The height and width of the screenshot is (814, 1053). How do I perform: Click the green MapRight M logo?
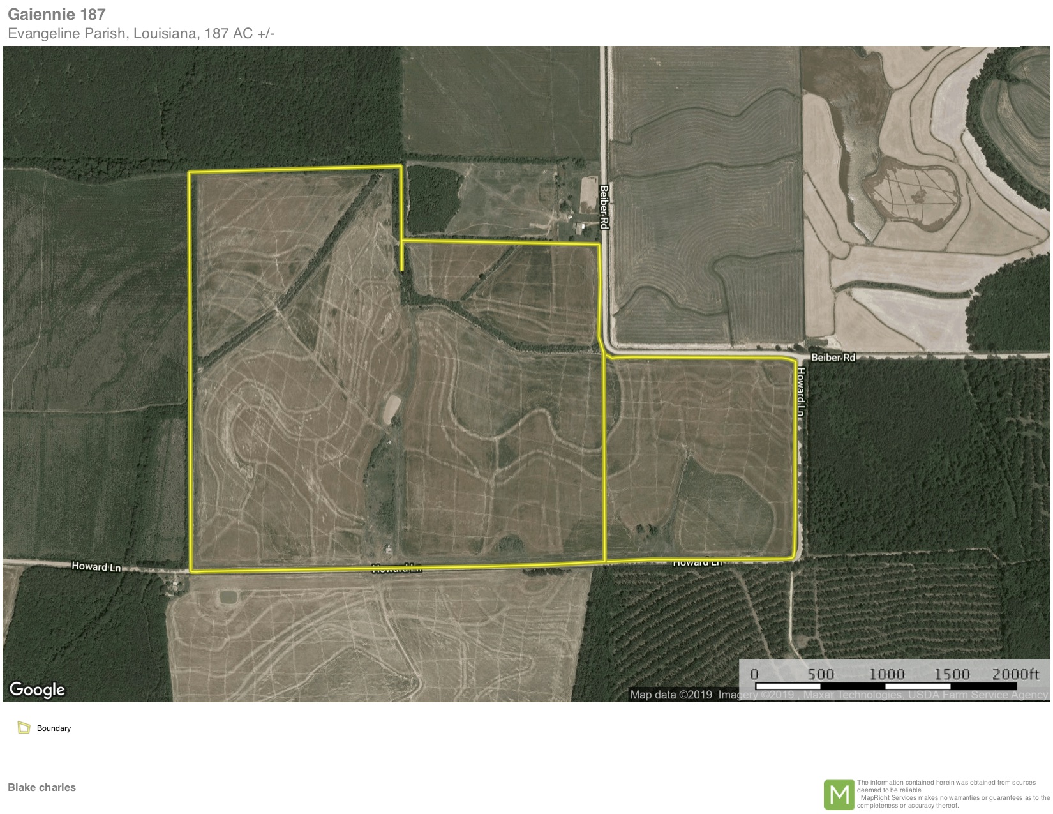pos(839,794)
